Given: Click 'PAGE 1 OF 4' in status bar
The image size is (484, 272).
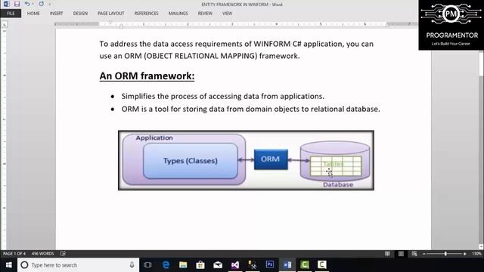Looking at the screenshot, I should pyautogui.click(x=14, y=254).
